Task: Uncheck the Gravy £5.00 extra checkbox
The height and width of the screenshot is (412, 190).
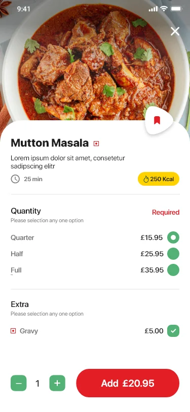Action: [173, 331]
